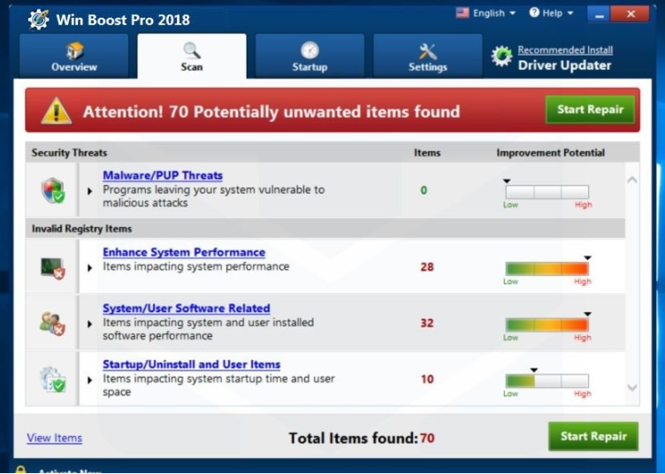The height and width of the screenshot is (474, 665).
Task: Click the Settings wrench icon
Action: 427,51
